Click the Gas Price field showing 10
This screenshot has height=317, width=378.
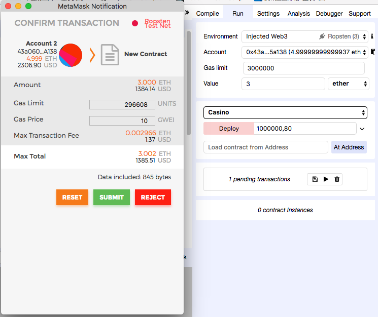pyautogui.click(x=122, y=121)
